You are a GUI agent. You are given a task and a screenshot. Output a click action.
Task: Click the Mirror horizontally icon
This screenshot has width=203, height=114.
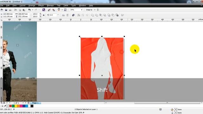point(63,15)
